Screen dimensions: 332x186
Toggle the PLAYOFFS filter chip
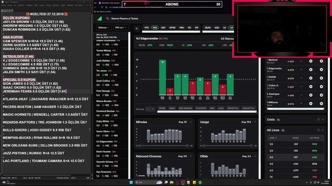201,108
